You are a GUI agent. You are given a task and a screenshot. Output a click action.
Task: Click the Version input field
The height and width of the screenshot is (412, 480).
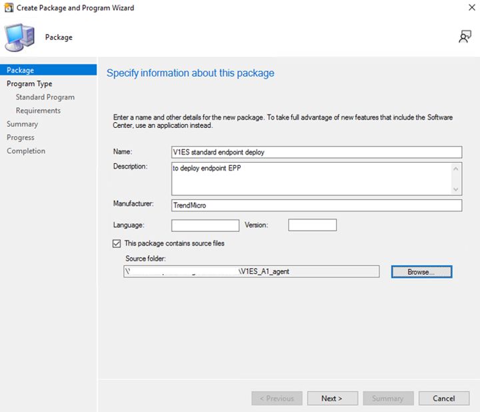click(312, 225)
